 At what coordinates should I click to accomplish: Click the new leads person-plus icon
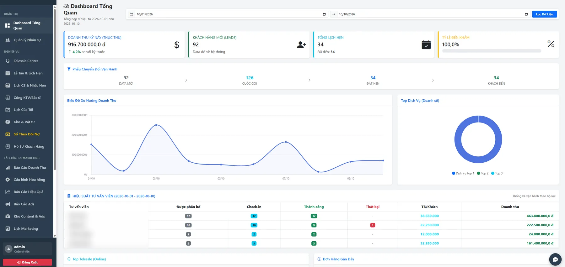tap(301, 45)
